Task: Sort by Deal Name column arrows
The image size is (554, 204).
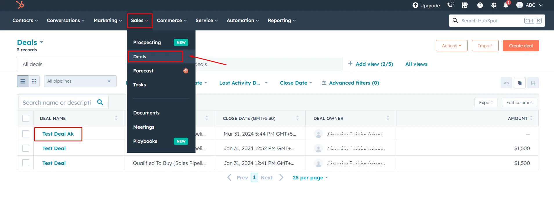Action: (116, 118)
